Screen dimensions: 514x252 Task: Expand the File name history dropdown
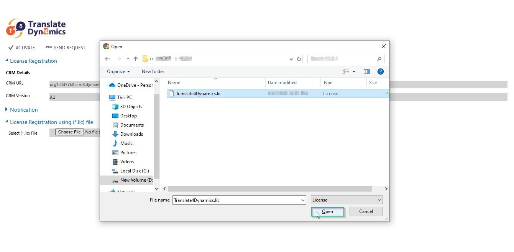[302, 200]
